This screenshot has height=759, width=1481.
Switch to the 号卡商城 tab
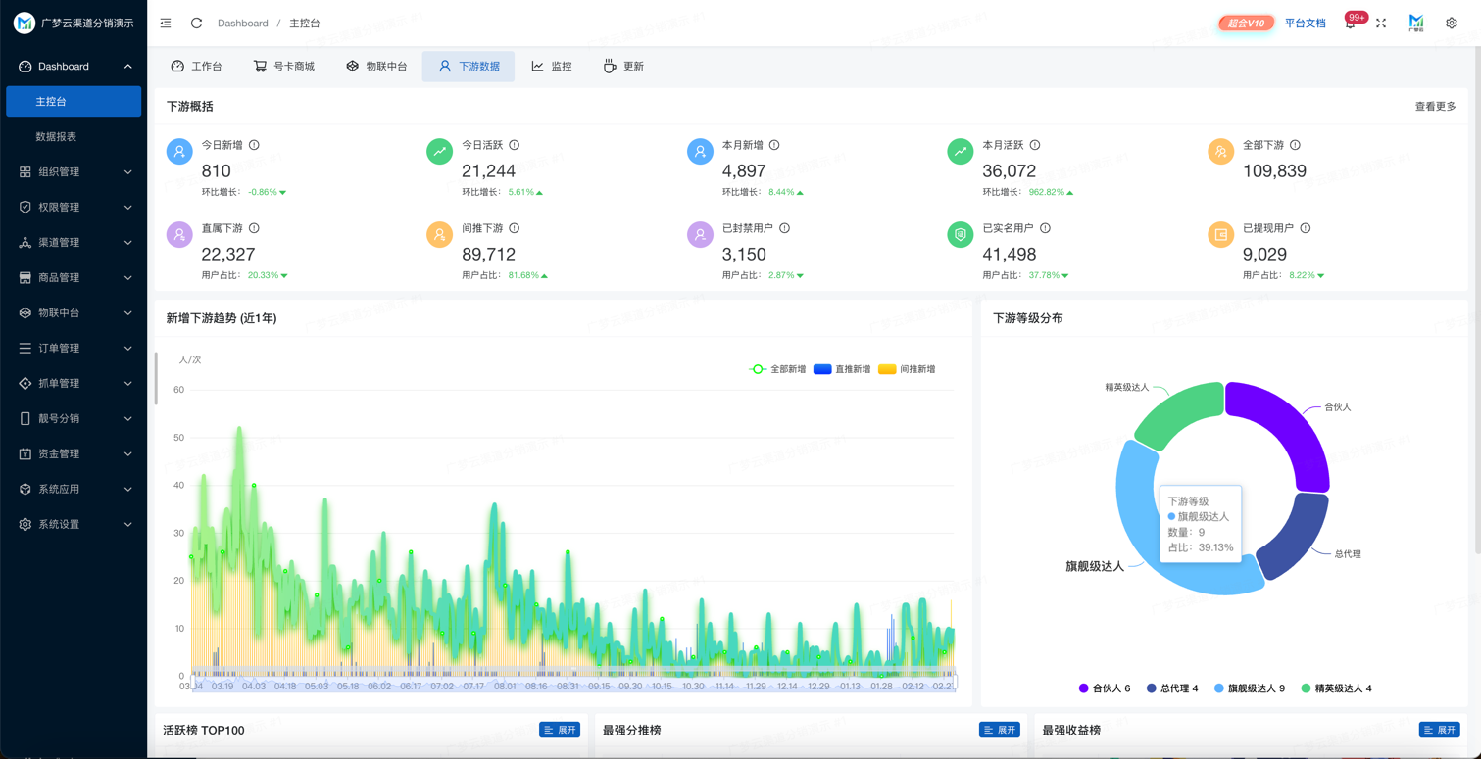[284, 66]
